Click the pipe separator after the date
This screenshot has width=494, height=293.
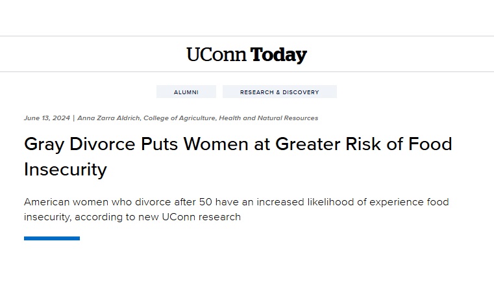click(74, 118)
